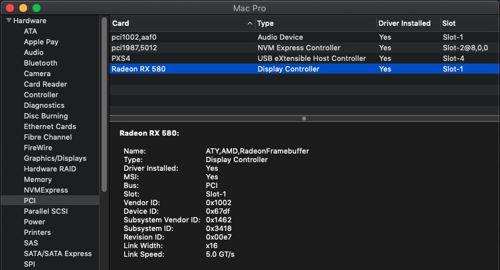Screen dimensions: 500x270
Task: Collapse the Hardware disclosure triangle
Action: pyautogui.click(x=9, y=21)
